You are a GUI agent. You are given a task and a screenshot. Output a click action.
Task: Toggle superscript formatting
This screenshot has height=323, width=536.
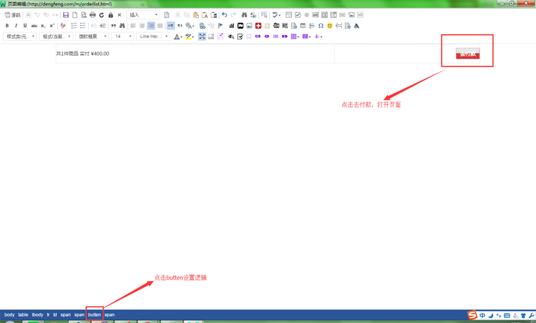(52, 26)
